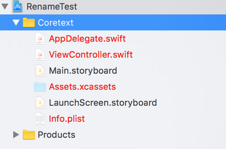Open LaunchScreen.storyboard in the navigator
The width and height of the screenshot is (226, 149).
(103, 103)
